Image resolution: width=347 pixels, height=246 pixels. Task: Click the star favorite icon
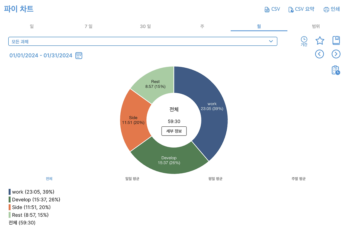click(x=320, y=41)
